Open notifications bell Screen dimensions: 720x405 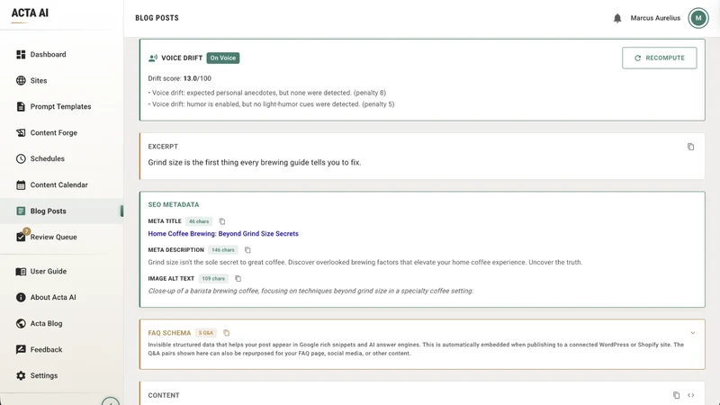pos(617,18)
